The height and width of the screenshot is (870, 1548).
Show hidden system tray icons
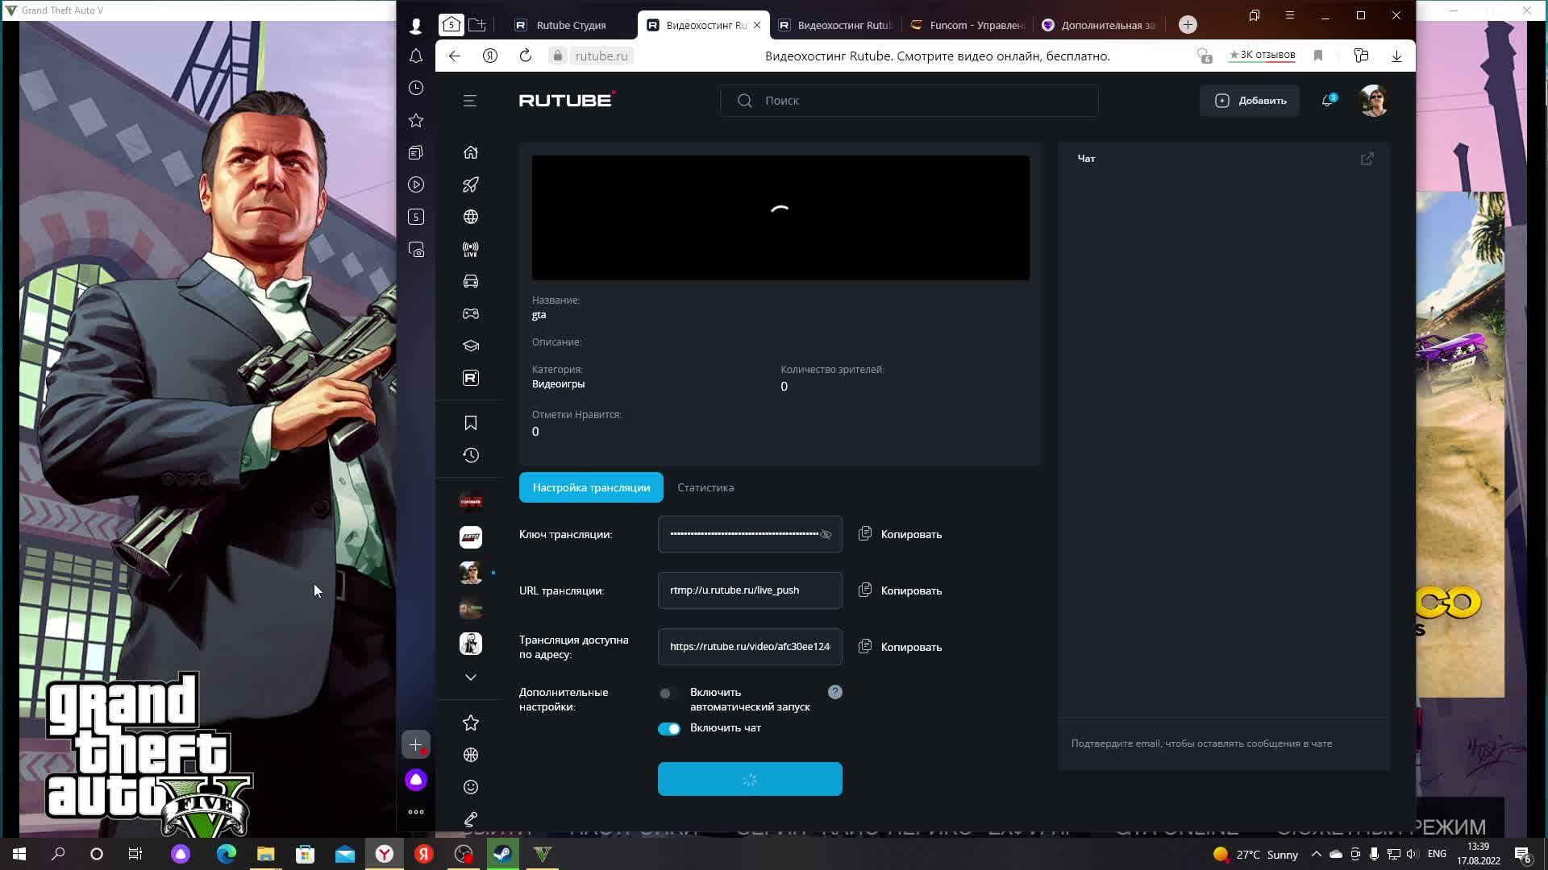[1316, 854]
